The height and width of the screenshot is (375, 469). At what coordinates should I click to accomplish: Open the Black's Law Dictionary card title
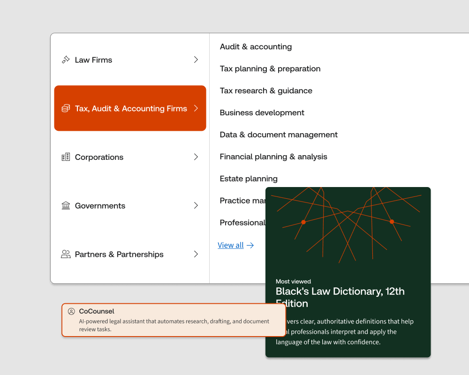pos(340,297)
